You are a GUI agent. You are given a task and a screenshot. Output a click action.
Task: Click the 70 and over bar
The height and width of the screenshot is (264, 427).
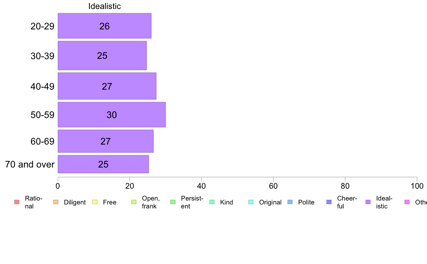click(103, 164)
